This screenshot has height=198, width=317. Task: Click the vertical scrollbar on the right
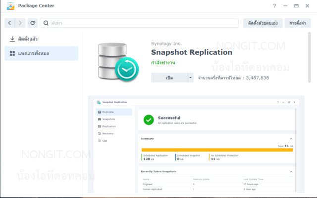coord(309,57)
